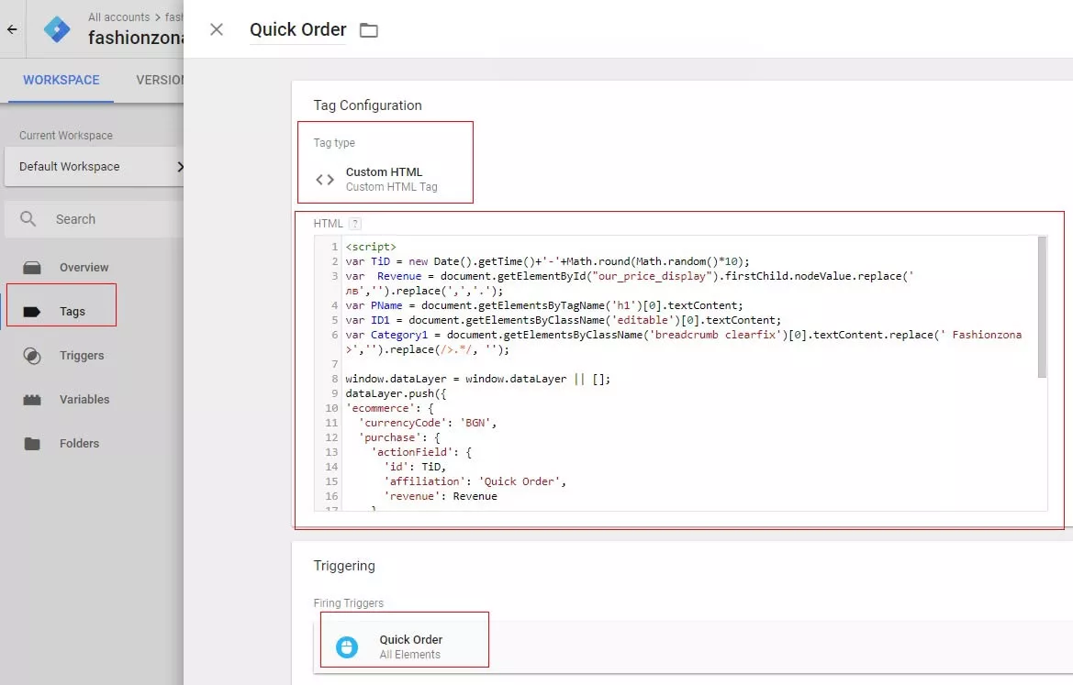Image resolution: width=1073 pixels, height=685 pixels.
Task: Open the Overview section
Action: pyautogui.click(x=84, y=267)
